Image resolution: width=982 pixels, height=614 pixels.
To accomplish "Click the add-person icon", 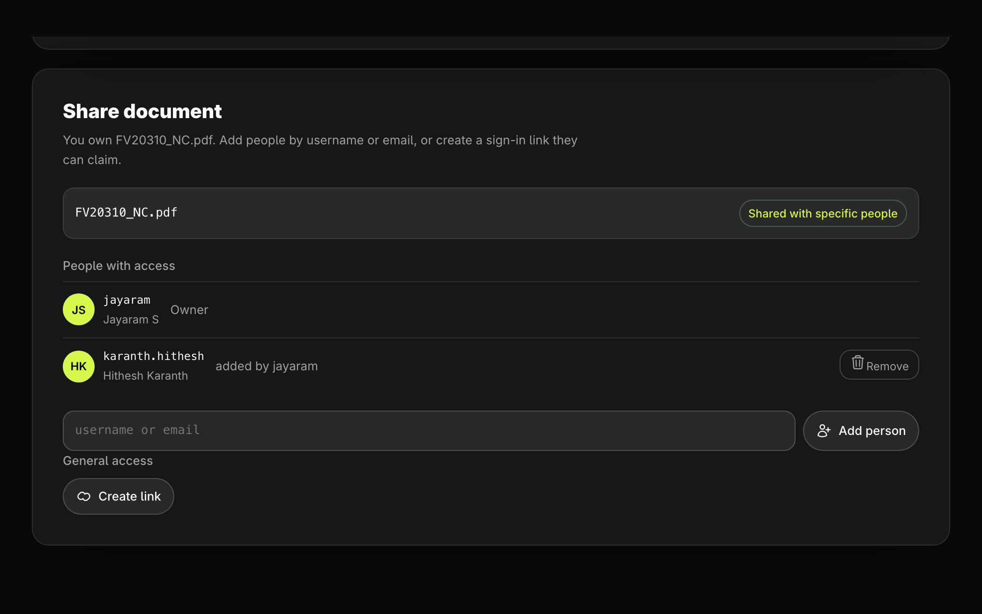I will [824, 431].
